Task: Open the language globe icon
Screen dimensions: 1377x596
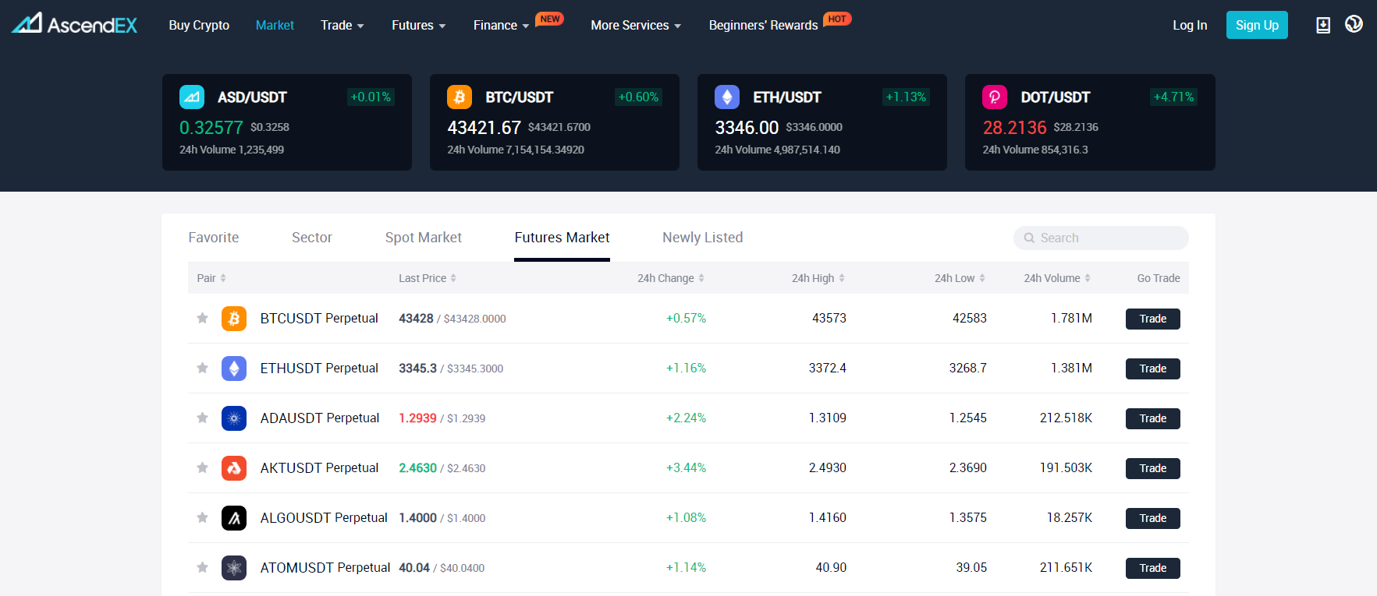Action: point(1354,24)
